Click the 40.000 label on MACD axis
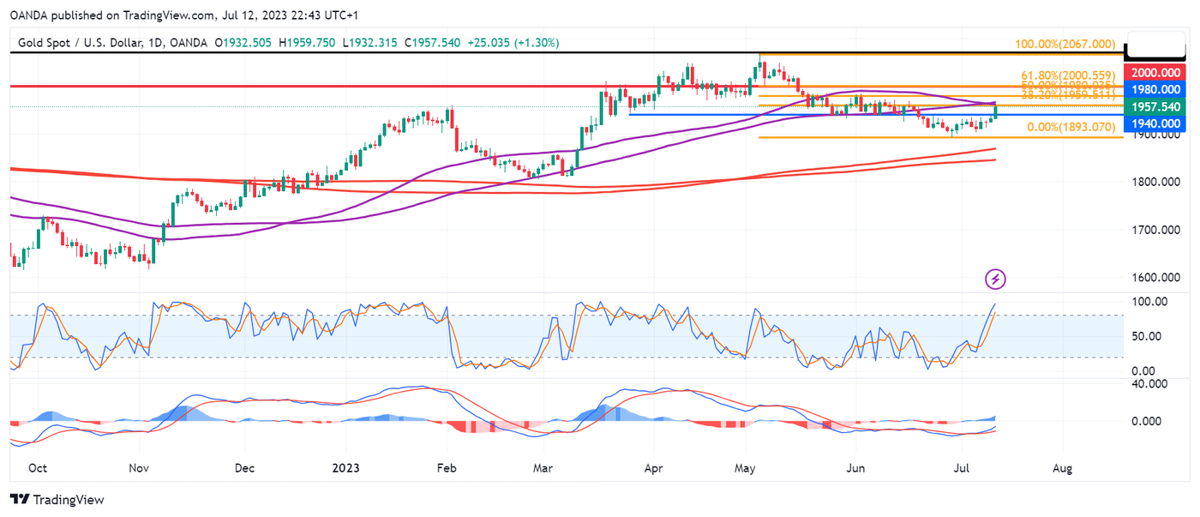This screenshot has height=517, width=1200. pos(1150,384)
